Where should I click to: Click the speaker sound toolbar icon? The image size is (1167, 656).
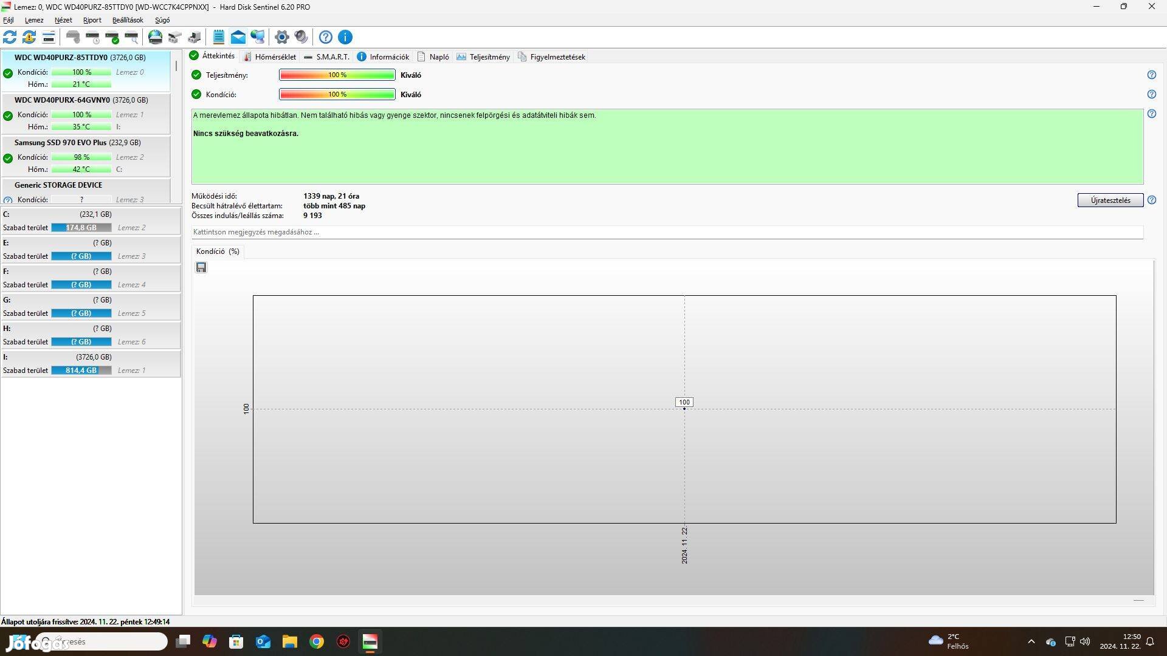301,37
